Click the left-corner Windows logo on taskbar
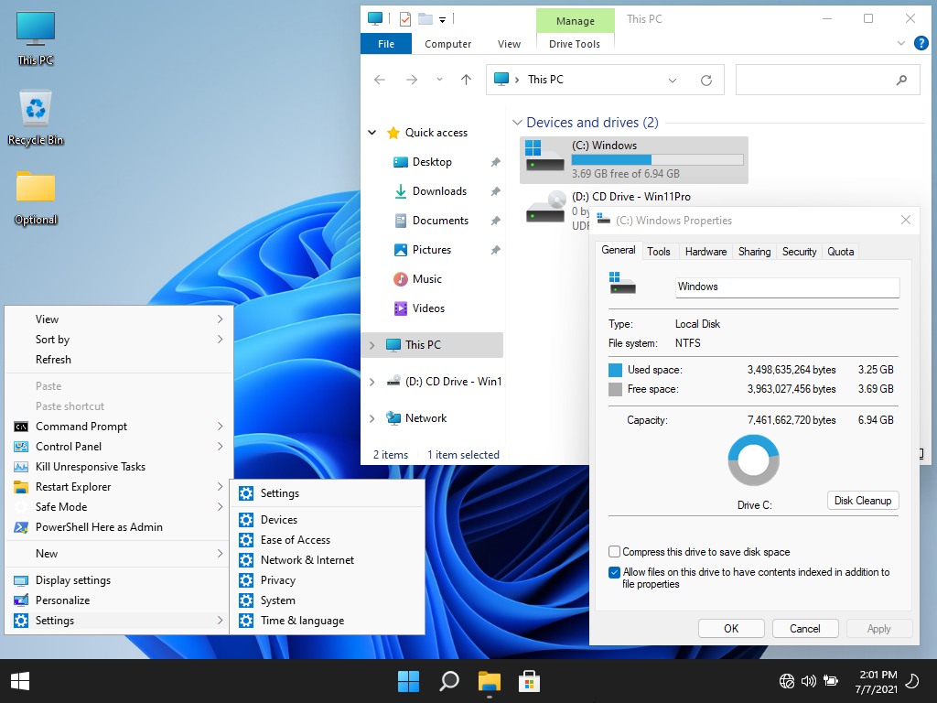The image size is (937, 703). click(x=20, y=681)
